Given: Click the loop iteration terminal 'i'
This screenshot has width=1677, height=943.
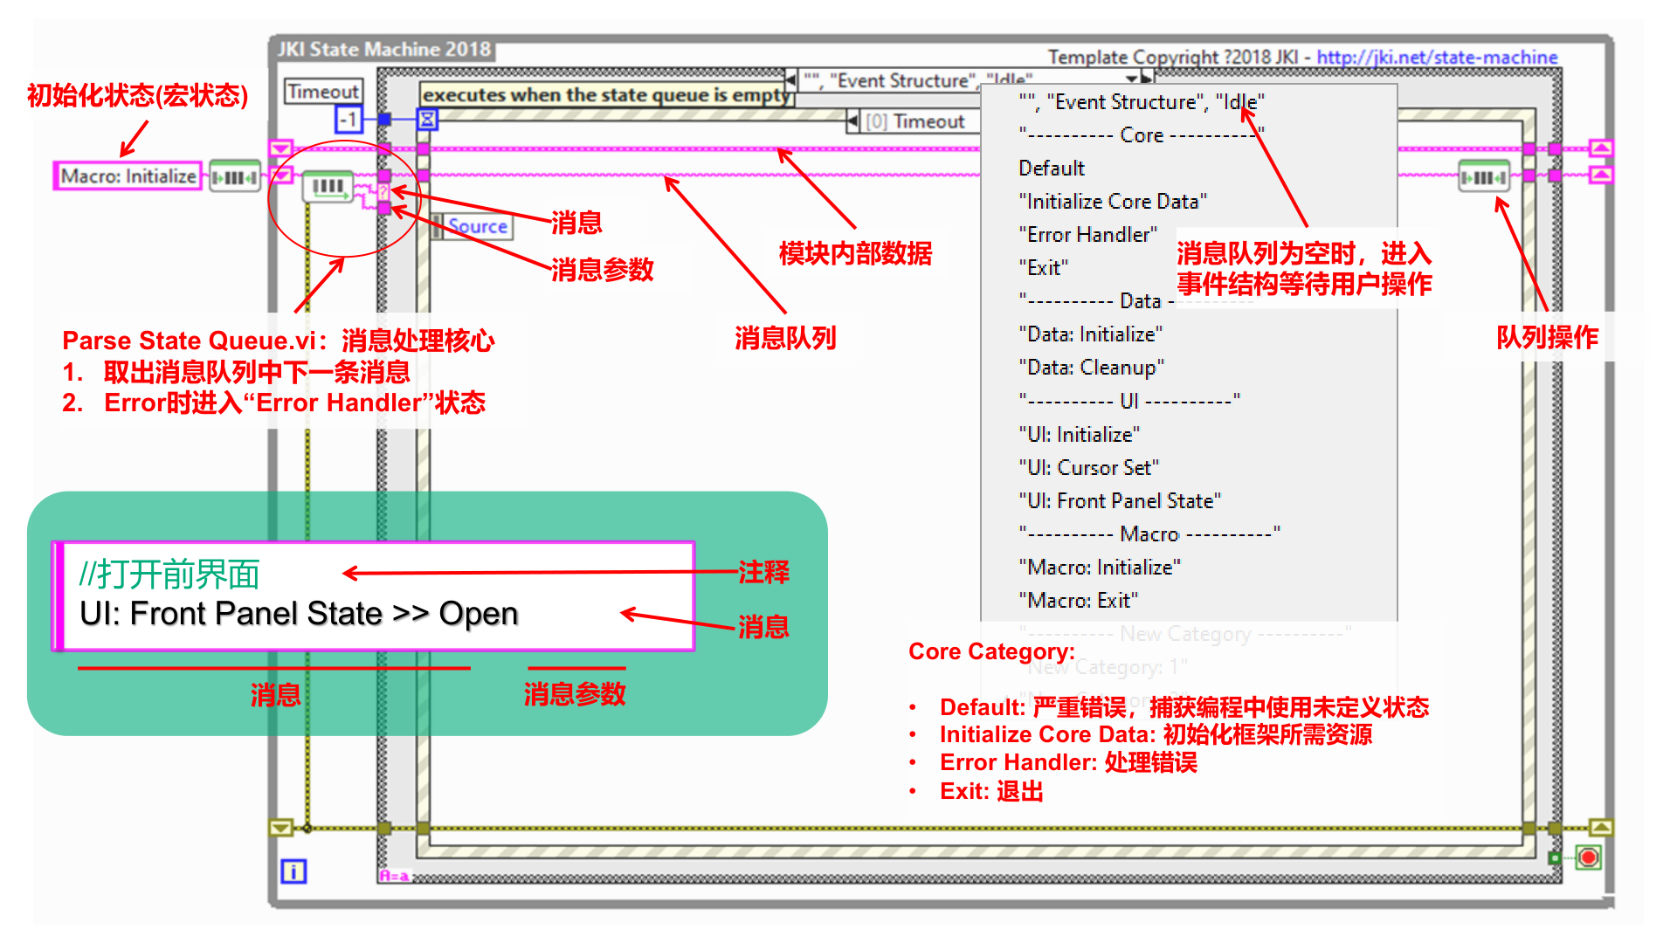Looking at the screenshot, I should click(x=293, y=871).
